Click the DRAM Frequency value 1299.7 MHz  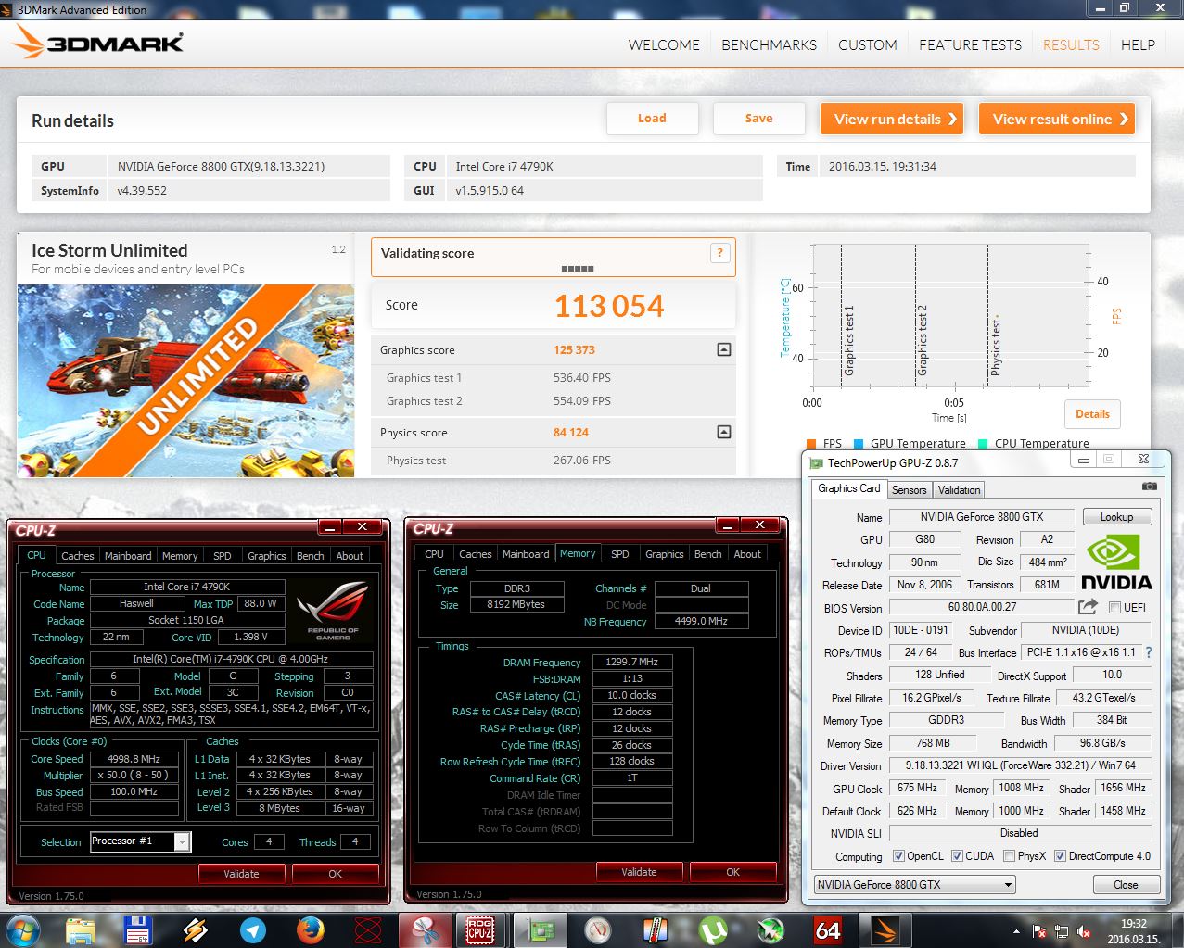pos(632,663)
